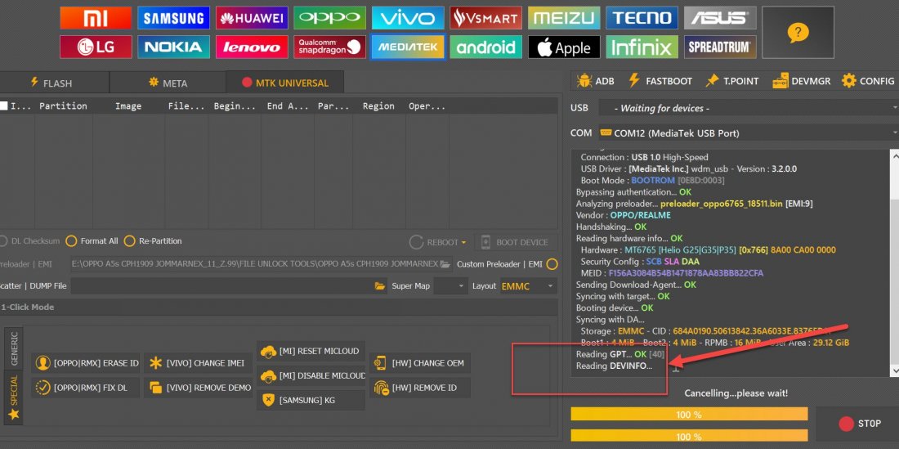The image size is (899, 449).
Task: Click the Region column header
Action: (x=378, y=106)
